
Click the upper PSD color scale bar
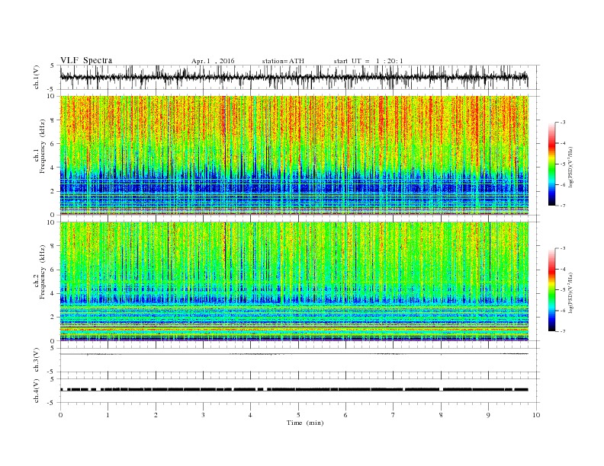(551, 164)
